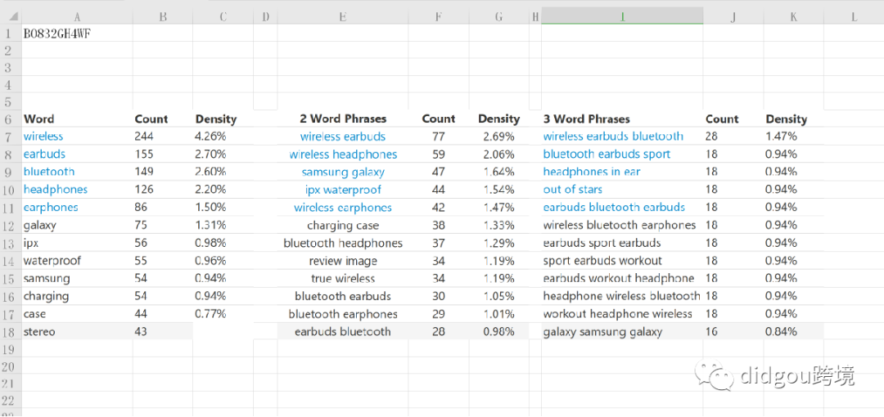This screenshot has height=417, width=884.
Task: Select the 'charging case' phrase cell
Action: tap(343, 226)
